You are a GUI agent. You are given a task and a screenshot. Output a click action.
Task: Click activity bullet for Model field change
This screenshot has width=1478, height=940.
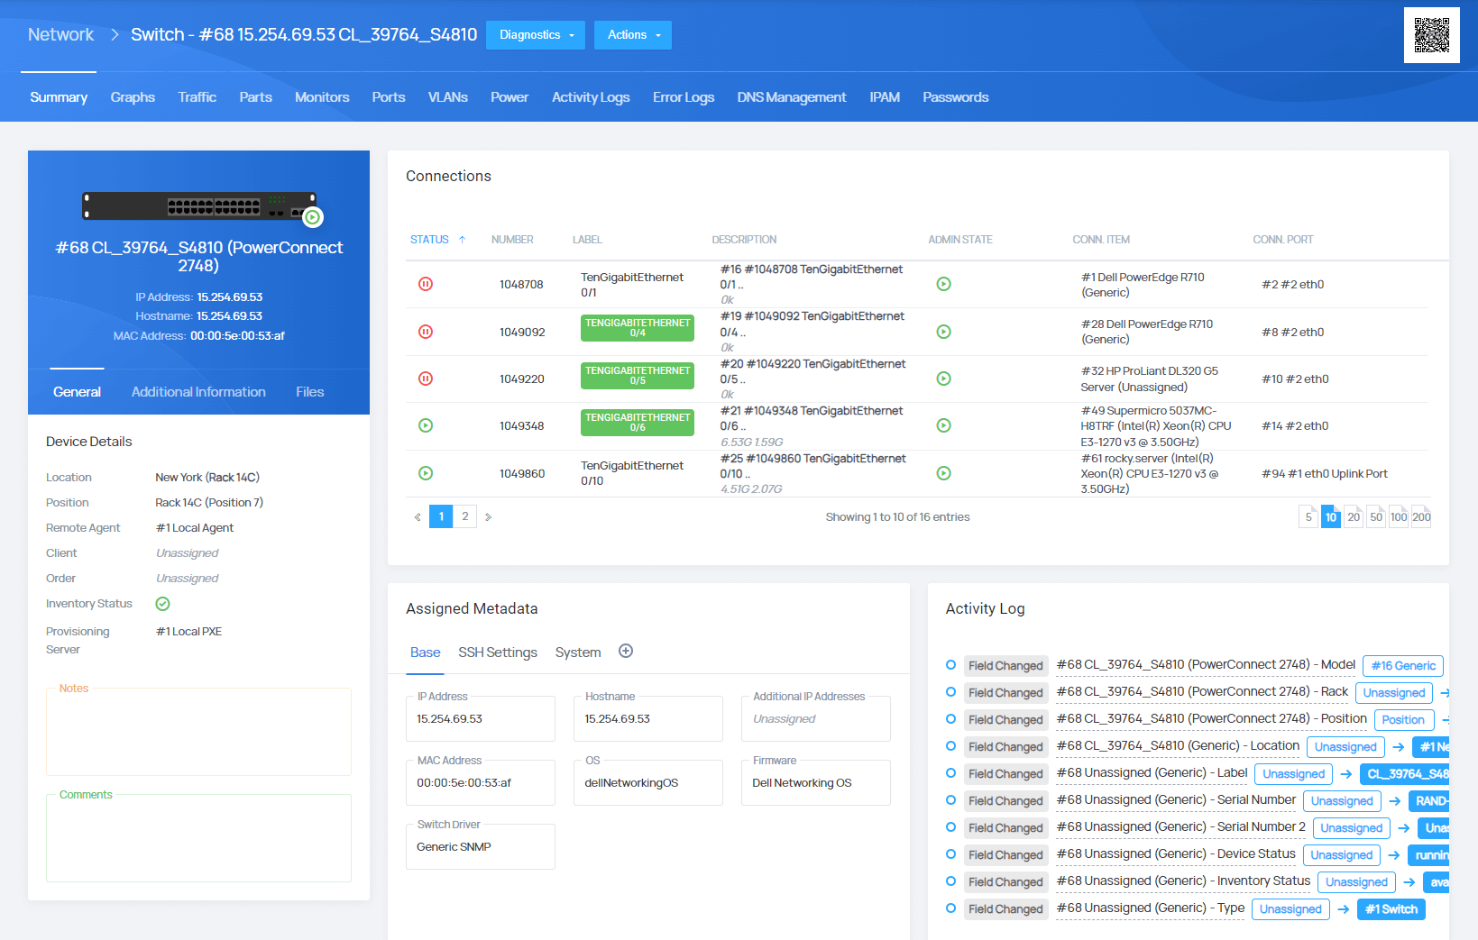pos(950,665)
